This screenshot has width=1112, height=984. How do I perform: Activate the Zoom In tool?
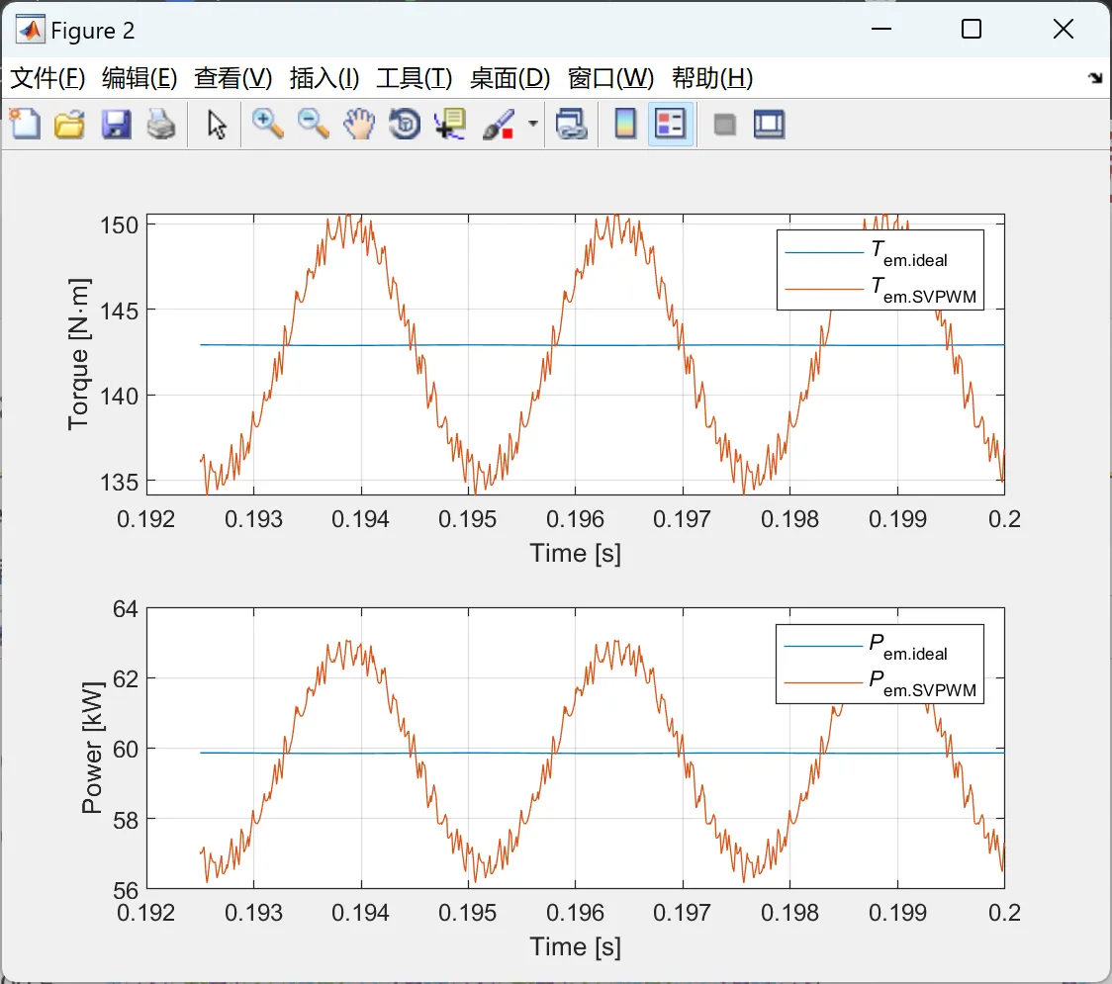click(268, 125)
